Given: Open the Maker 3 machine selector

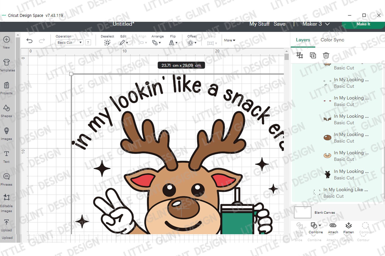Looking at the screenshot, I should coord(316,24).
